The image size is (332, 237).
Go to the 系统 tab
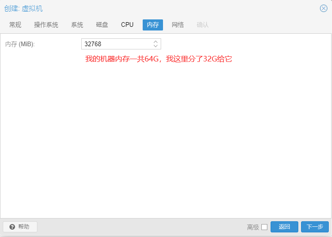[x=77, y=24]
